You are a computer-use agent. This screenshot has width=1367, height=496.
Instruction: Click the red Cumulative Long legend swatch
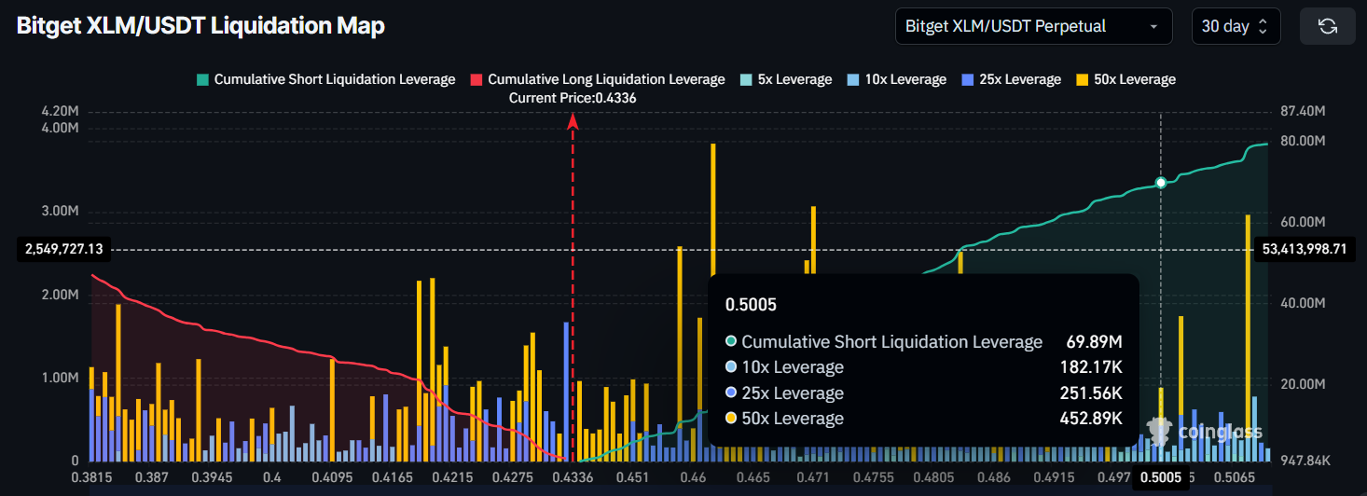tap(476, 79)
